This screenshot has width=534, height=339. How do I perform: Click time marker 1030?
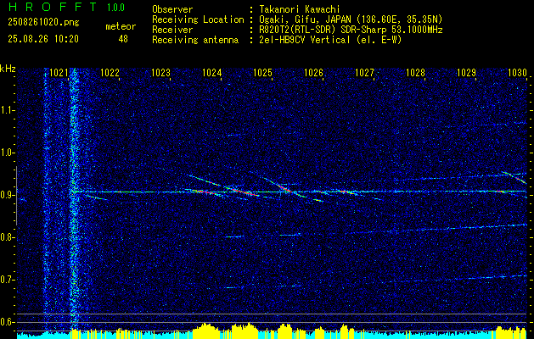point(517,73)
